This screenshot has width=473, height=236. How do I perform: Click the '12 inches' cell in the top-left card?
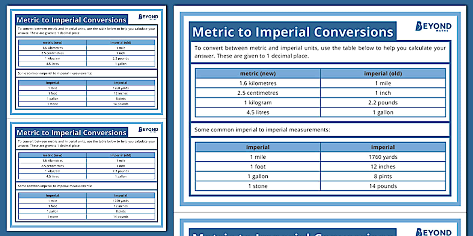(x=121, y=93)
